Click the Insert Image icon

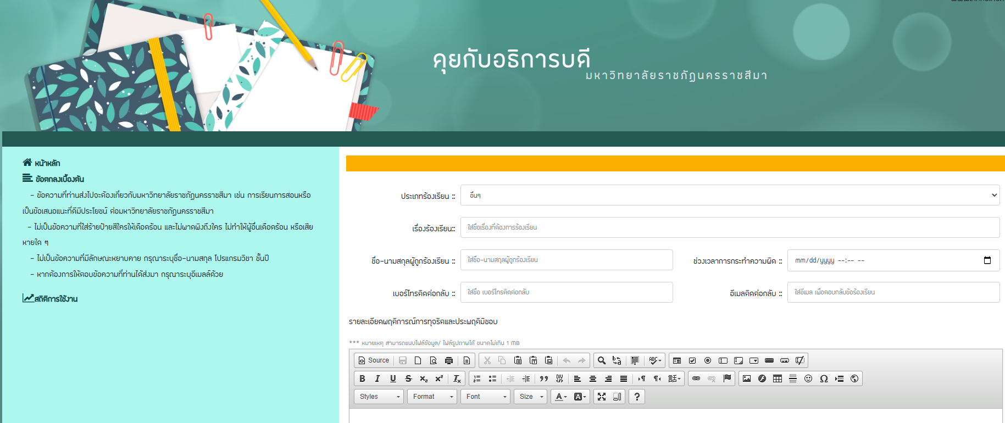747,379
